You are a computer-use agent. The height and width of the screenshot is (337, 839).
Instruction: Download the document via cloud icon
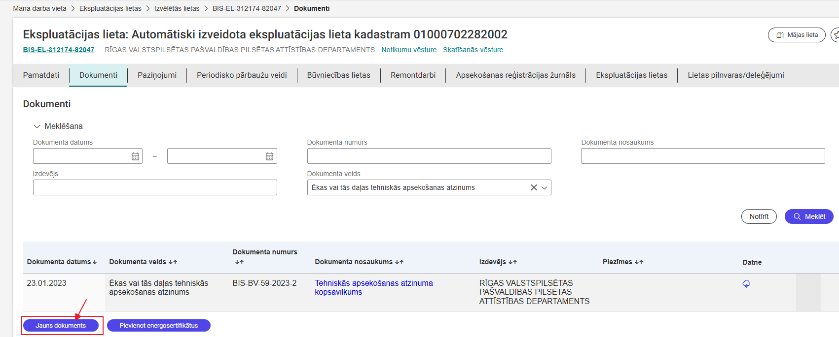[746, 284]
